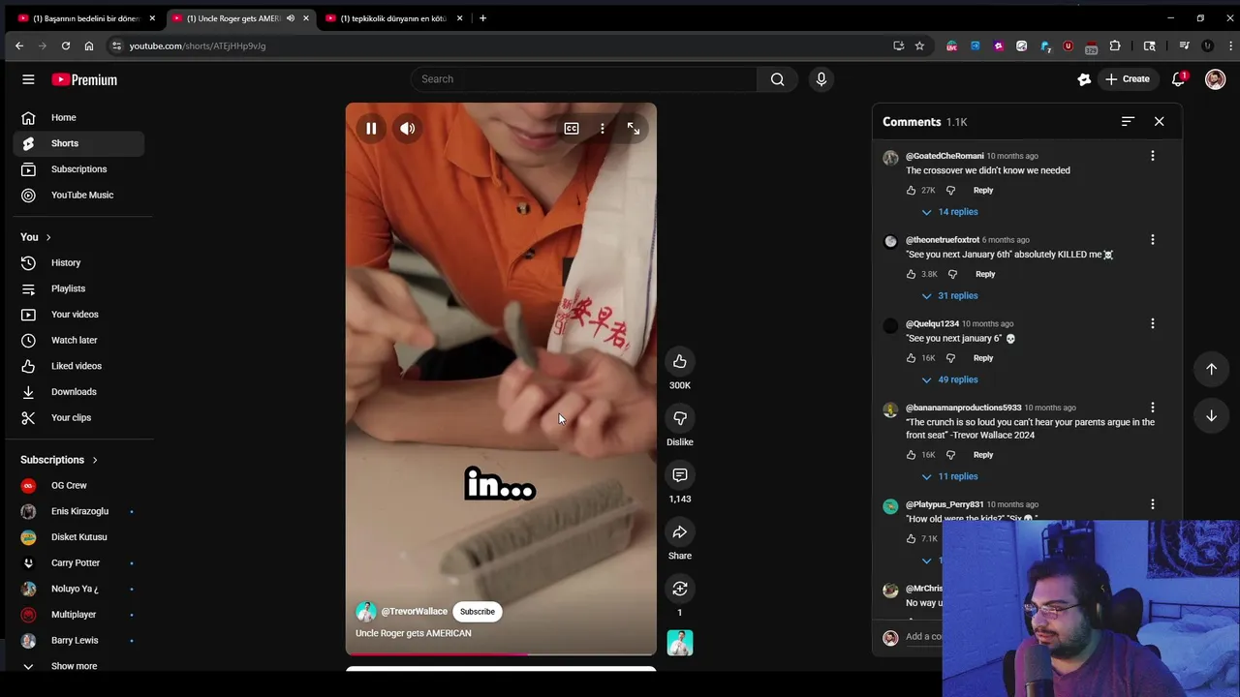Open YouTube notifications bell
The width and height of the screenshot is (1240, 697).
[1179, 79]
